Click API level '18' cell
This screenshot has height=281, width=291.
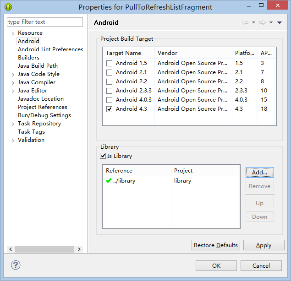point(264,109)
